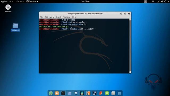Screen dimensions: 170x96
Task: Click install.sh in terminal output
Action: click(x=45, y=27)
